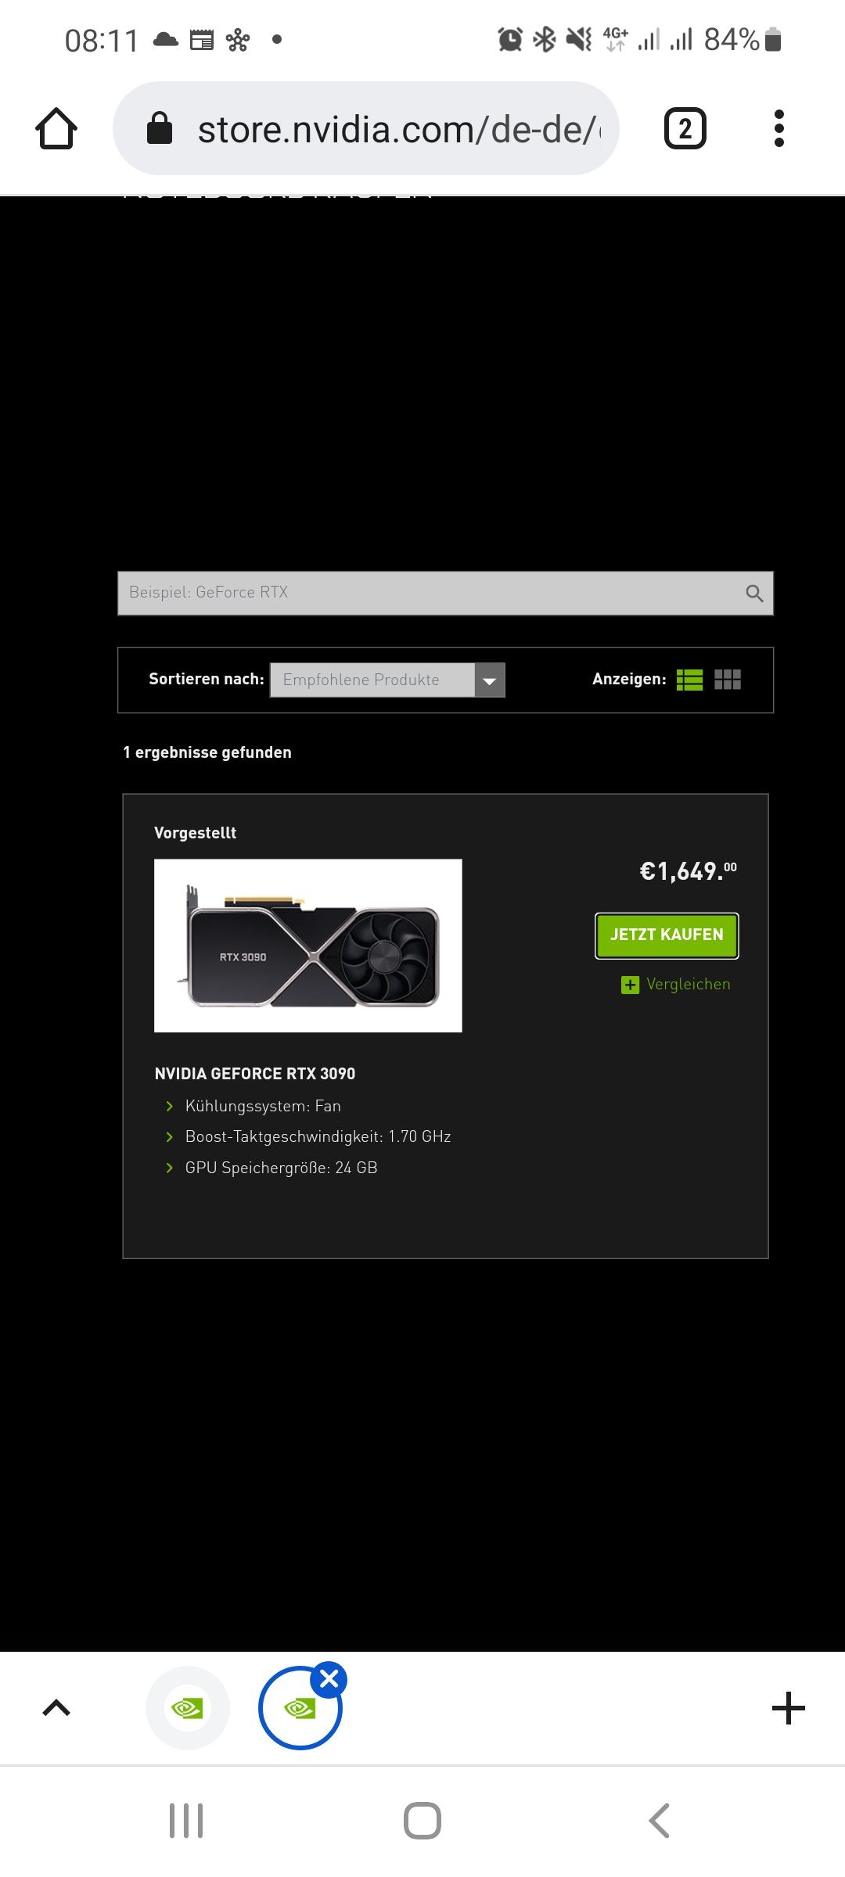The width and height of the screenshot is (845, 1877).
Task: Focus the Beispiel: GeForce RTX search field
Action: click(445, 594)
